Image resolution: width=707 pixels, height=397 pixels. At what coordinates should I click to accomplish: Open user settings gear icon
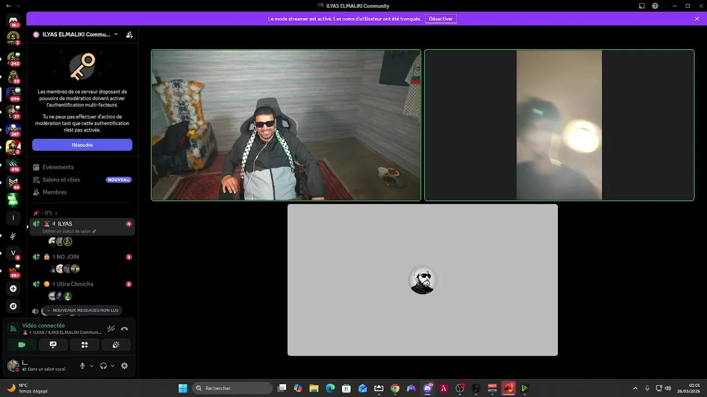(124, 366)
